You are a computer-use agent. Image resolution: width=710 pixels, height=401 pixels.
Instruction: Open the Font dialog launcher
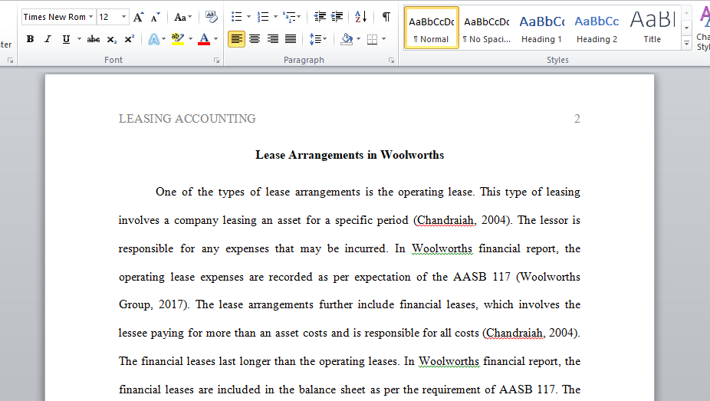(x=216, y=61)
